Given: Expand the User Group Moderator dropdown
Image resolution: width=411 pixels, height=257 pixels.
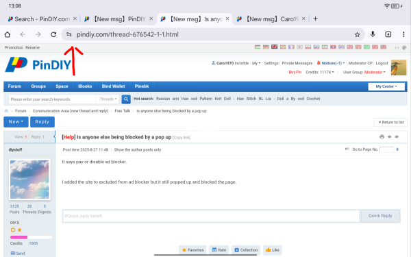Looking at the screenshot, I should [364, 72].
